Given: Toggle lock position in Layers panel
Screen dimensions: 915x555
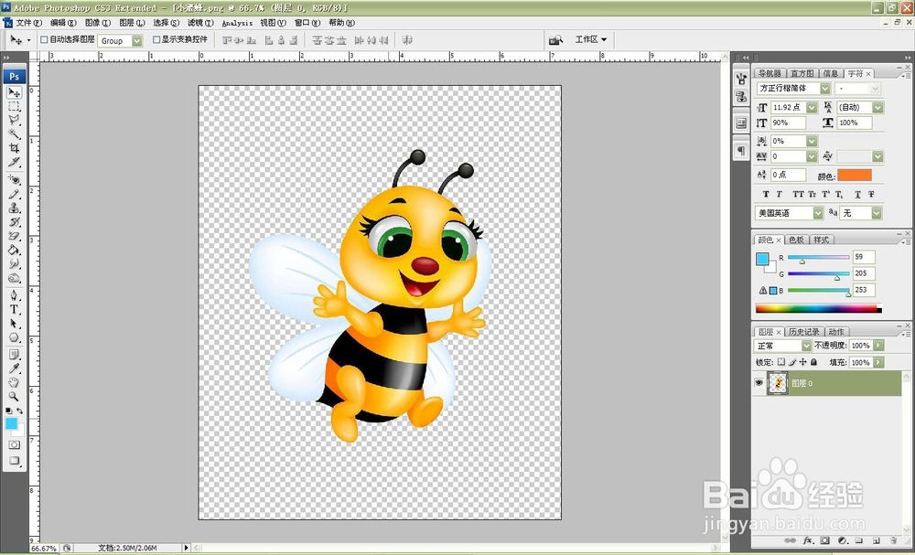Looking at the screenshot, I should click(x=803, y=362).
